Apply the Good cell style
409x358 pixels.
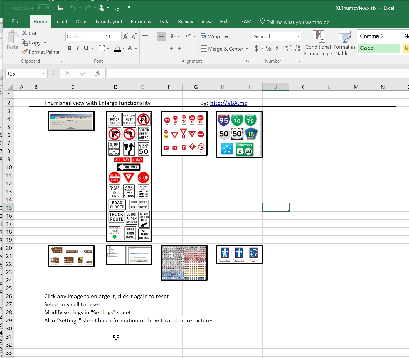click(379, 48)
